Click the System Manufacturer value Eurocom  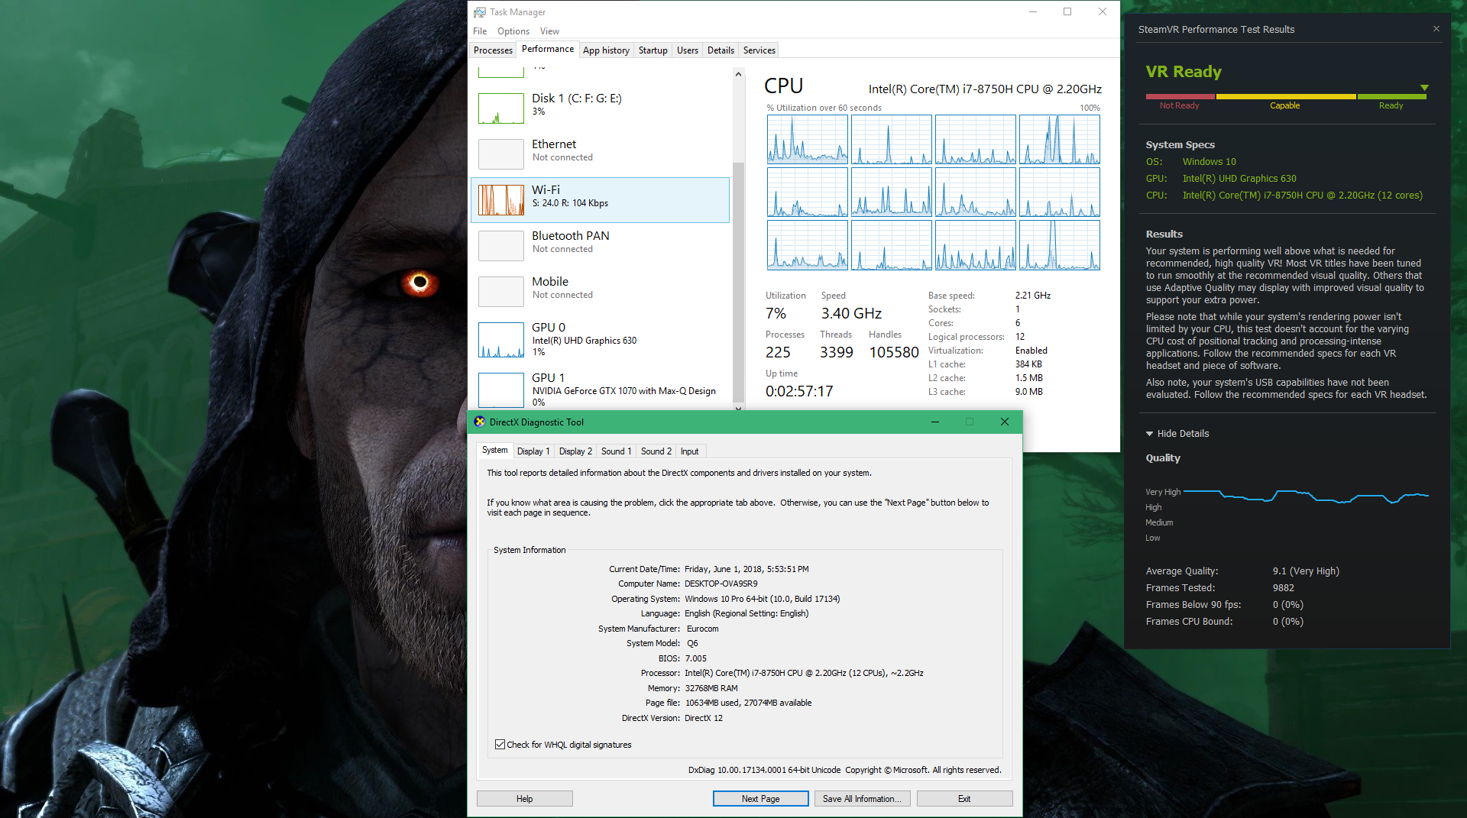(x=702, y=629)
